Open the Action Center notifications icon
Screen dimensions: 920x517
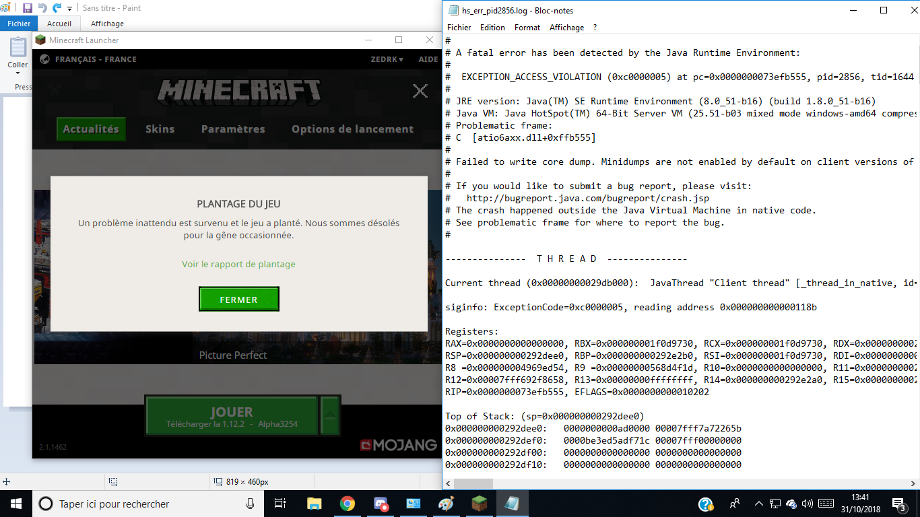pyautogui.click(x=899, y=504)
